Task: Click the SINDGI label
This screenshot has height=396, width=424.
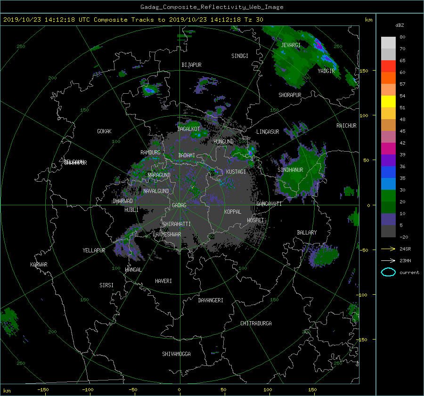Action: point(240,56)
